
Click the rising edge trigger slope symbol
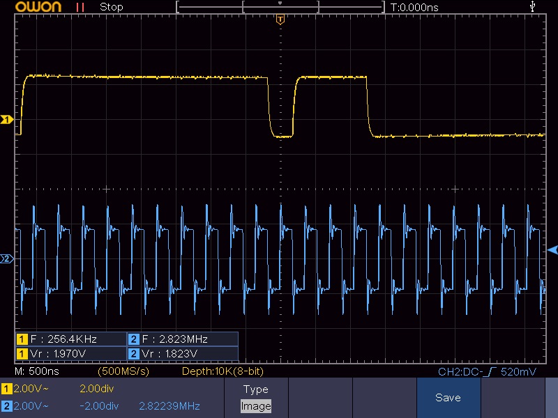click(491, 372)
